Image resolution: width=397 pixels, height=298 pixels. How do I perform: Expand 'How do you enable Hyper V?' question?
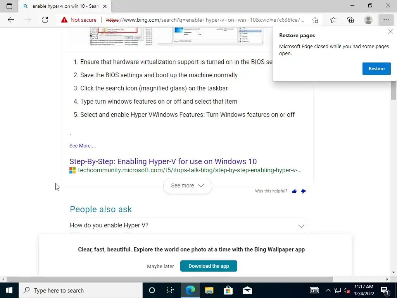coord(188,225)
